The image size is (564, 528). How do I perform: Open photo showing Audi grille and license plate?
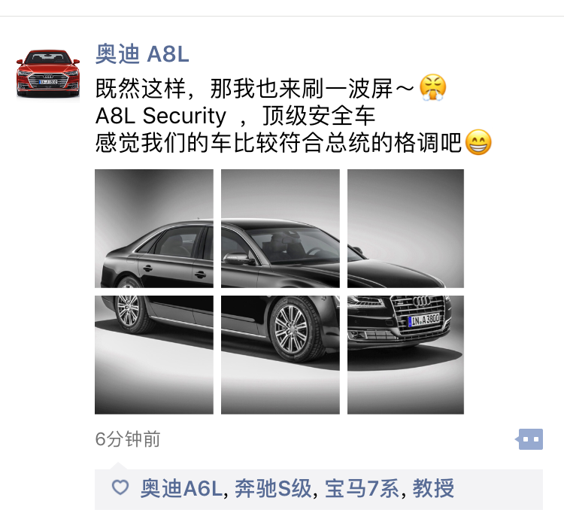405,355
